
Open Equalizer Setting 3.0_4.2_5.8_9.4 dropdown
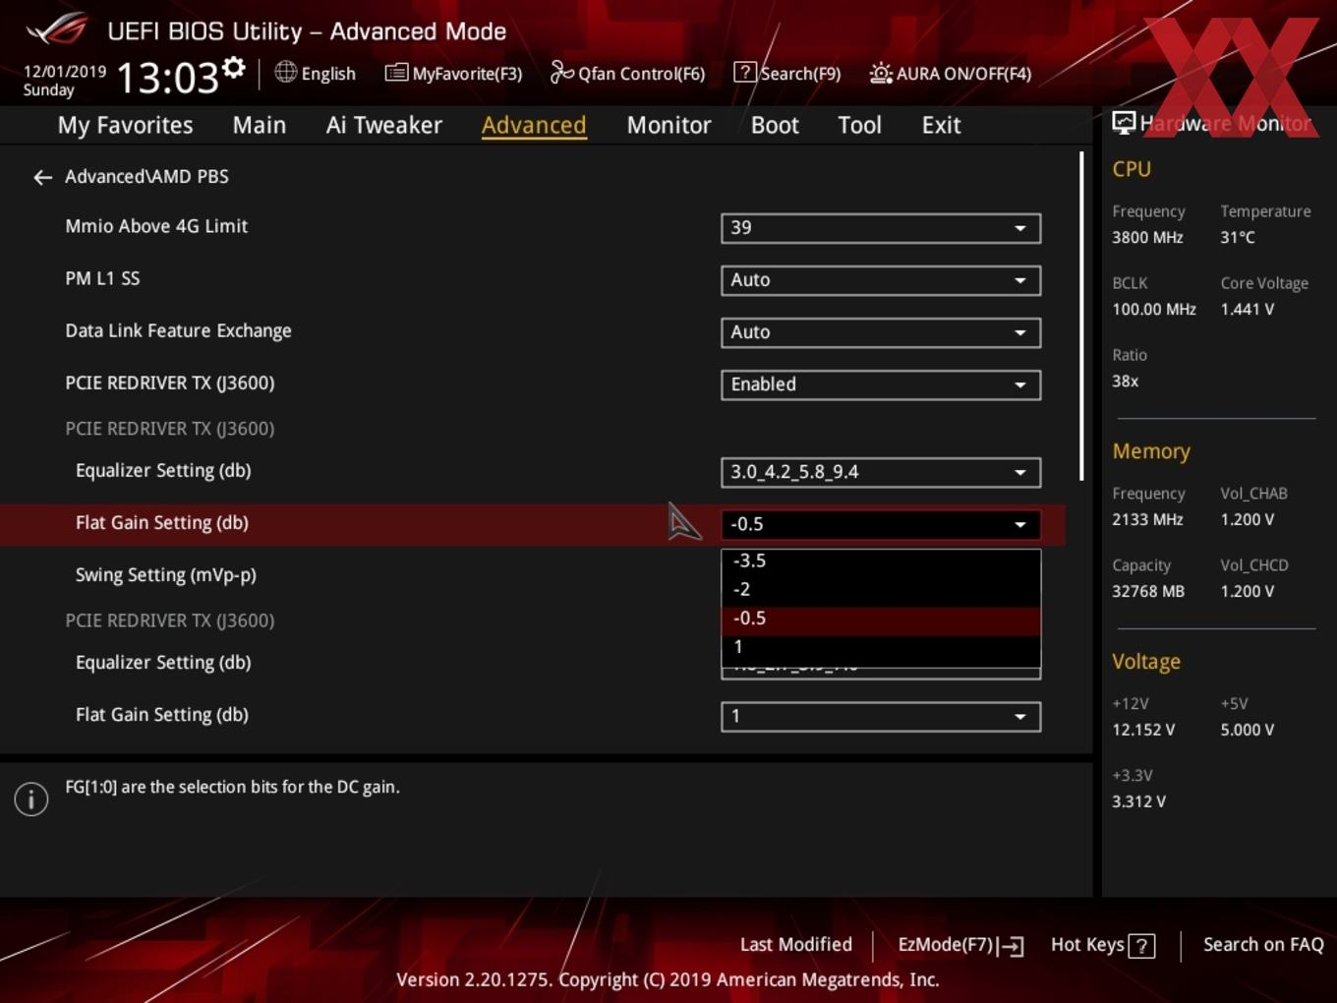[x=881, y=472]
